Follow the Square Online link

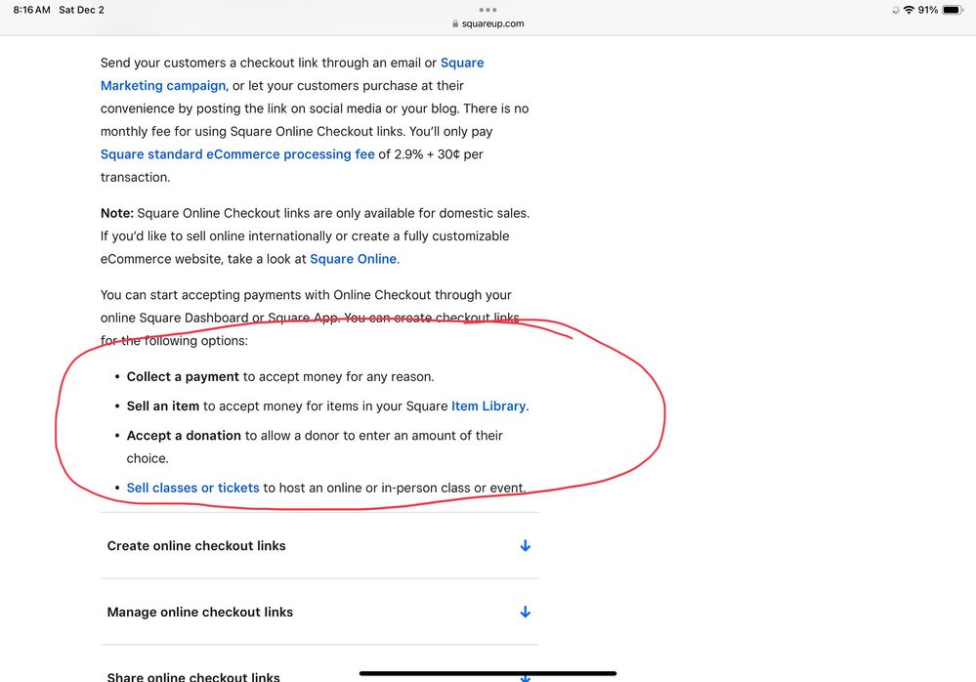click(353, 259)
